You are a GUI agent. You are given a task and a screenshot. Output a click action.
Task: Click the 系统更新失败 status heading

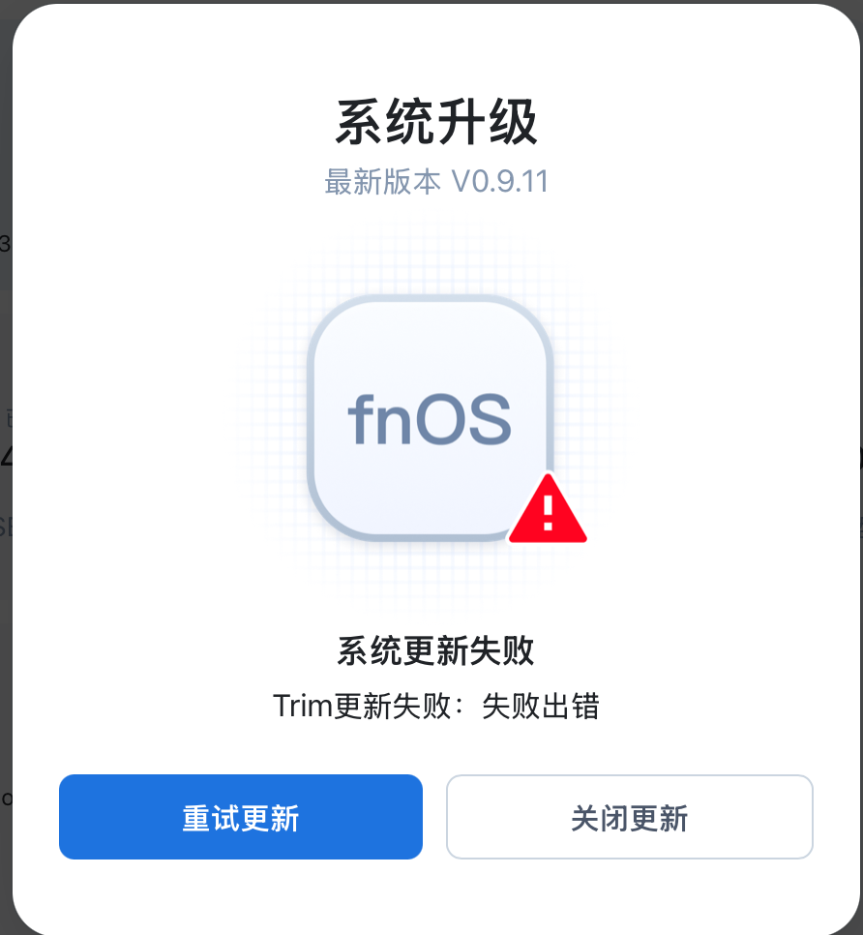[x=435, y=650]
